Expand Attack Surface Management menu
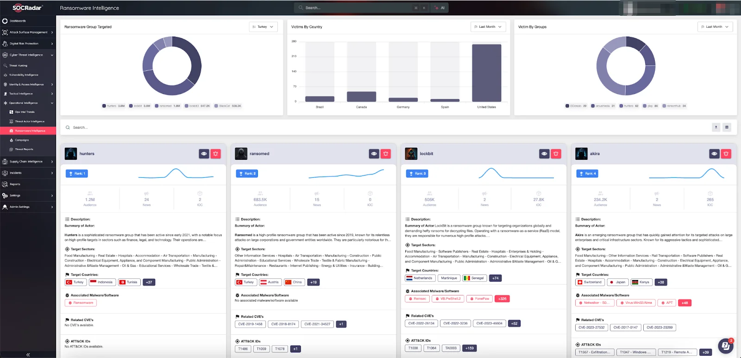The image size is (741, 358). pyautogui.click(x=28, y=32)
